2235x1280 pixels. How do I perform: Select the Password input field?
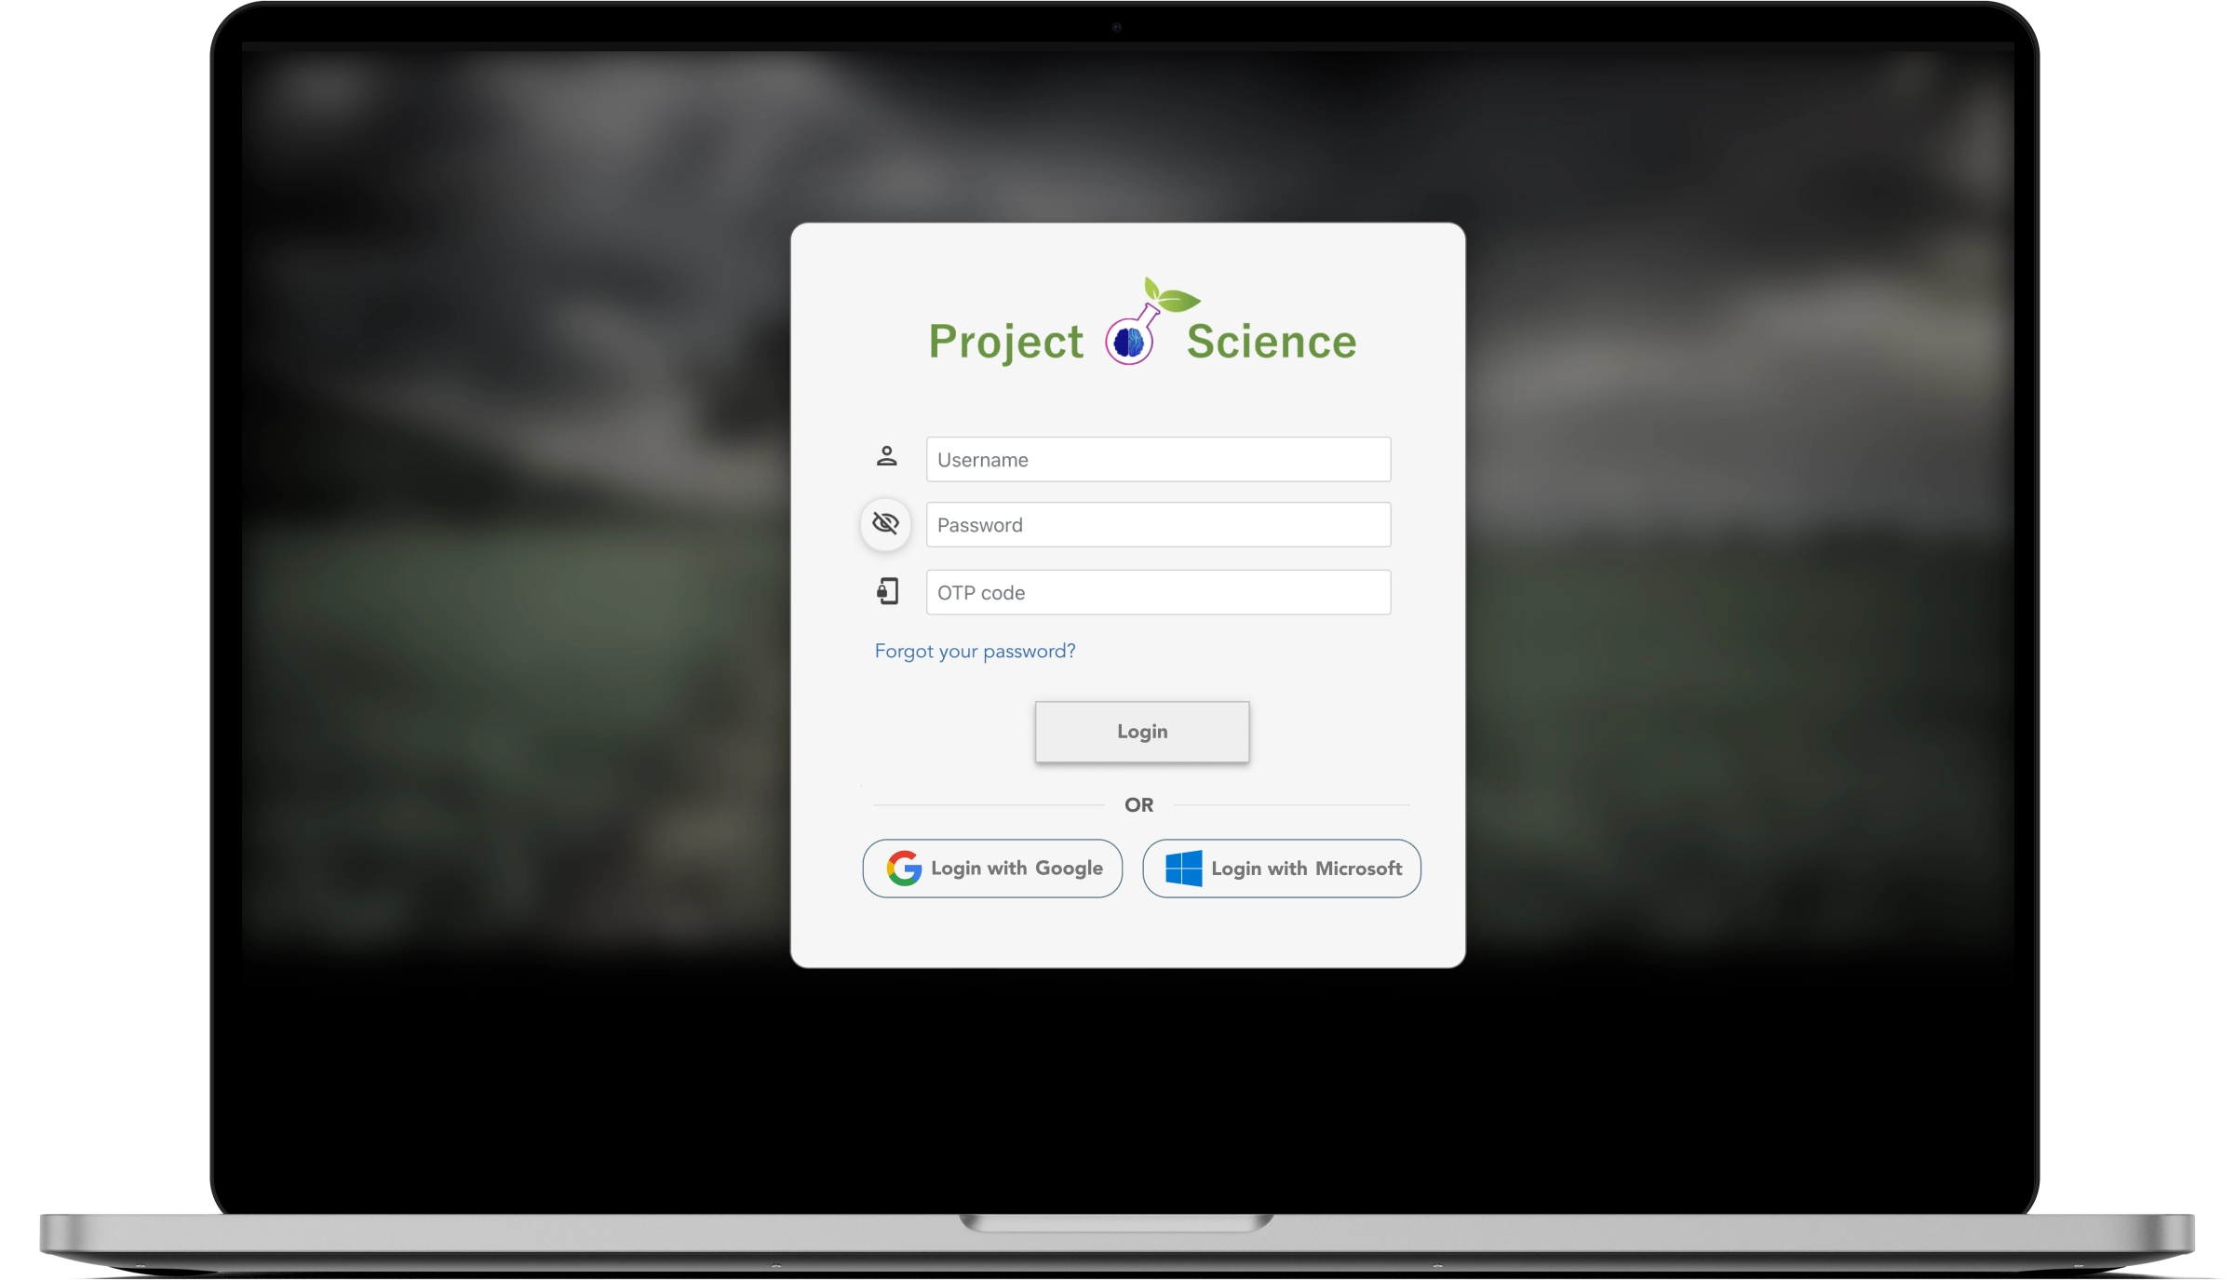pos(1154,525)
